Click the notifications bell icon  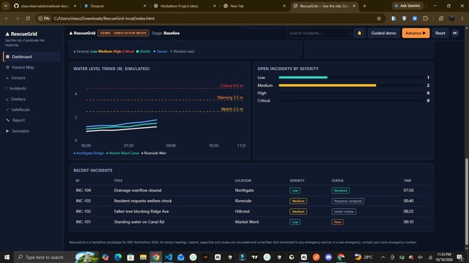point(359,33)
